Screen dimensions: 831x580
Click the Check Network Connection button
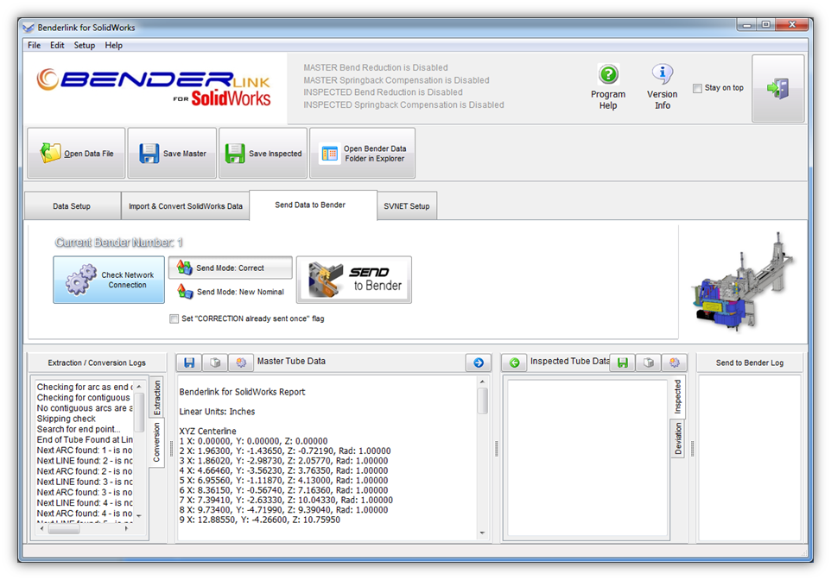click(109, 280)
